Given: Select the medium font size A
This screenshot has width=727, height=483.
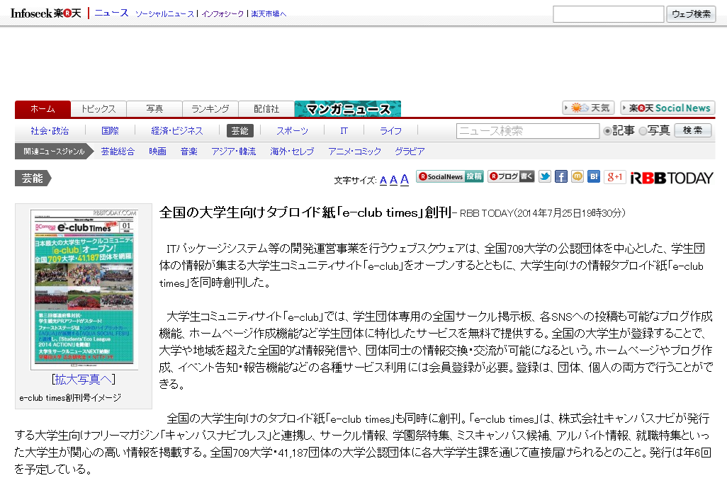Looking at the screenshot, I should pos(393,180).
